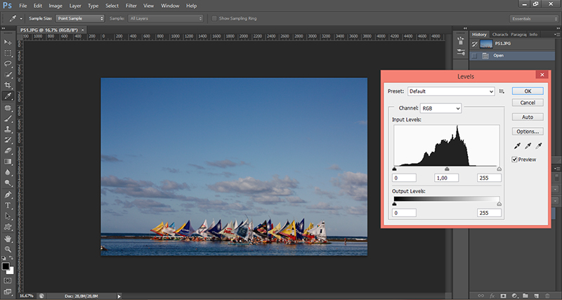Open the Levels preset options menu icon
Viewport: 562px width, 300px height.
(502, 91)
